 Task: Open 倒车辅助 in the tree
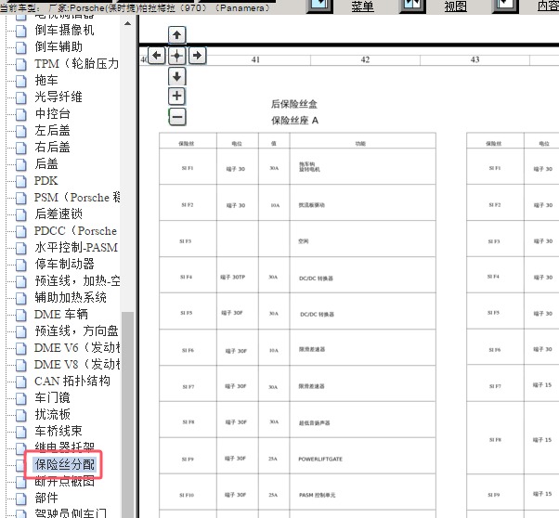tap(58, 46)
